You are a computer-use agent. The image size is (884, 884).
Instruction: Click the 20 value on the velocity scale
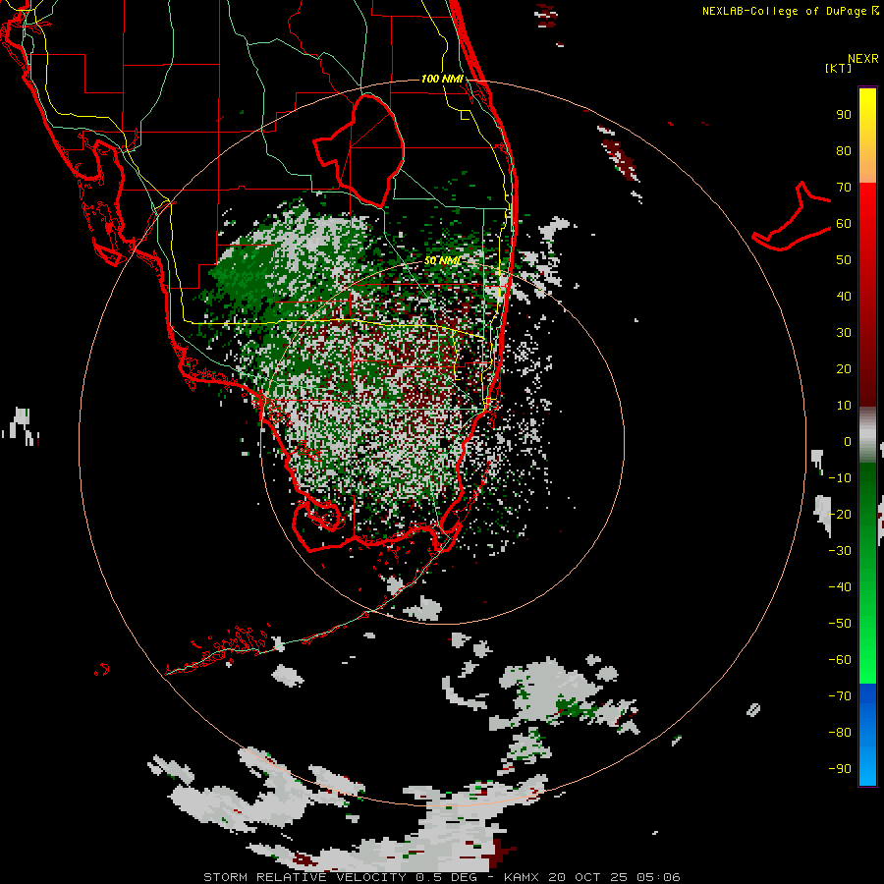click(x=844, y=369)
